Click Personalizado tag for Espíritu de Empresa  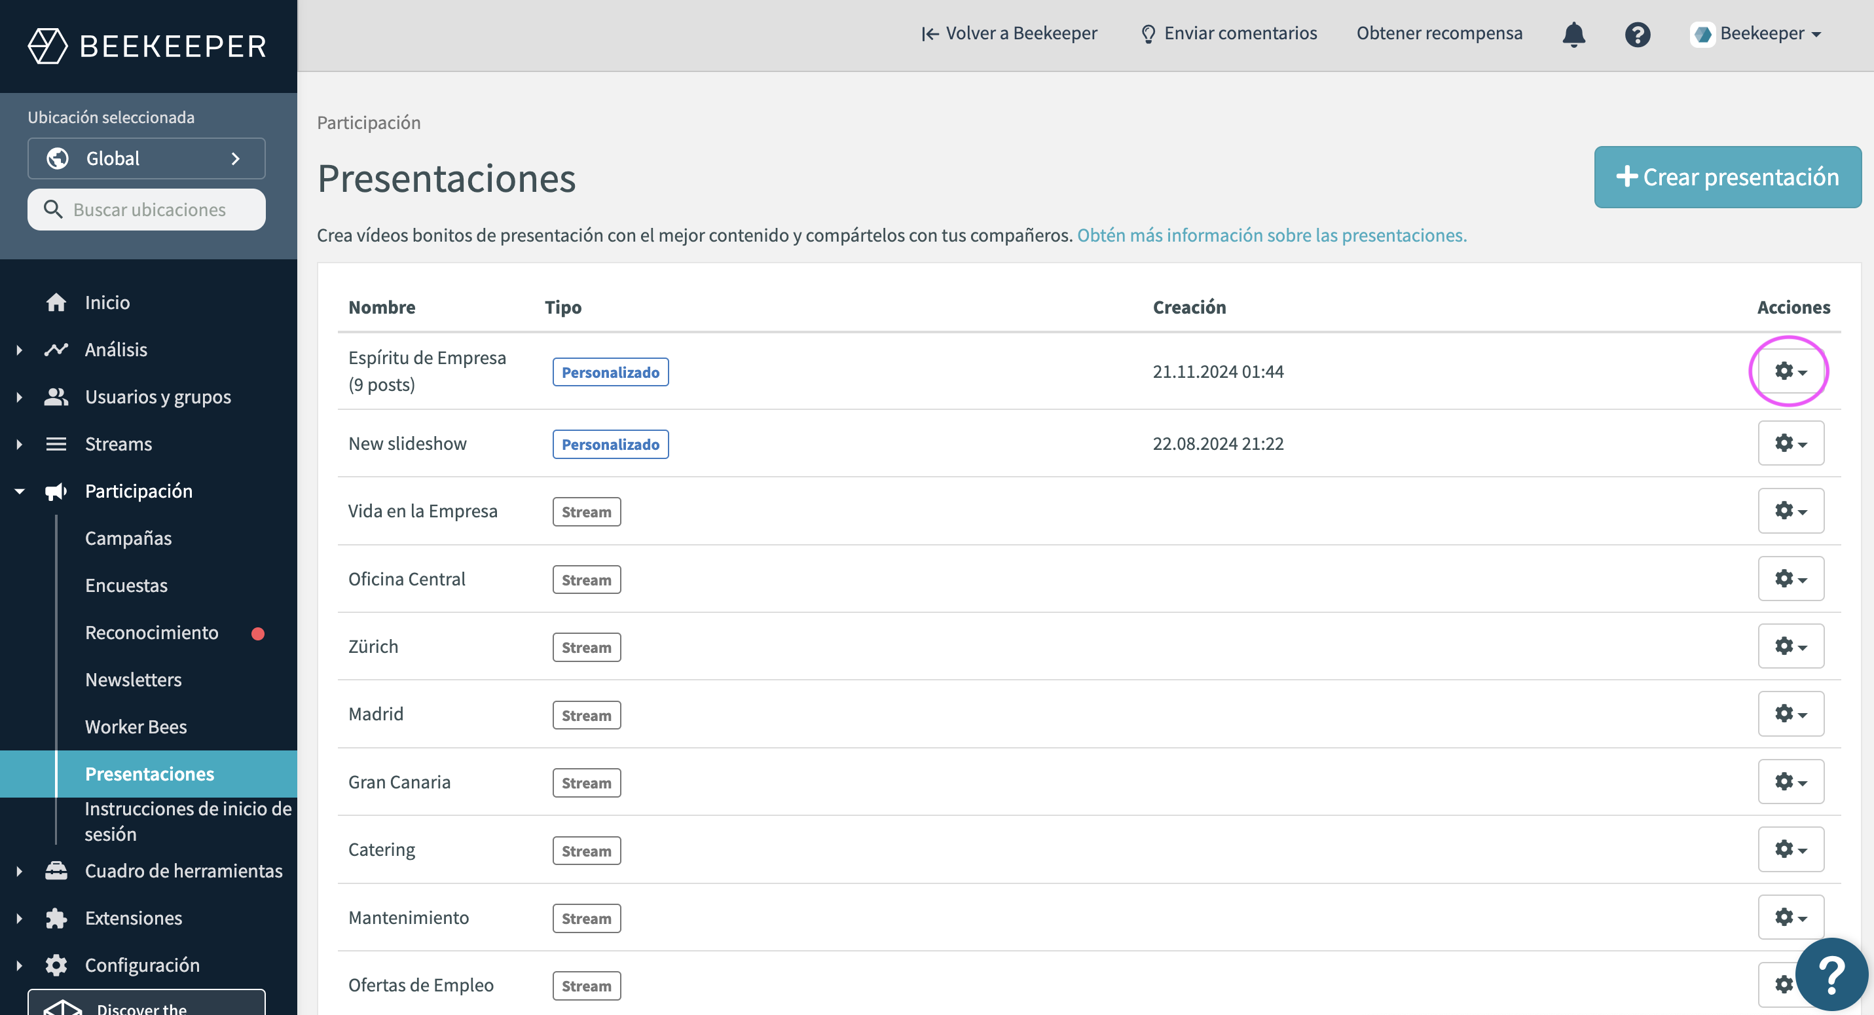610,372
